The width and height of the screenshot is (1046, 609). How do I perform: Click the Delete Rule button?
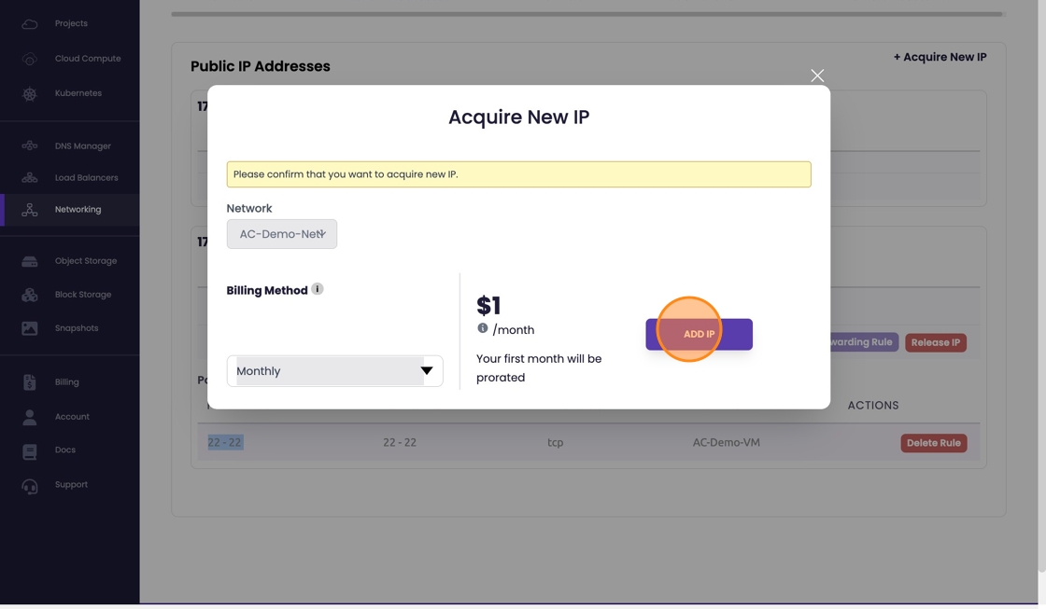coord(933,443)
